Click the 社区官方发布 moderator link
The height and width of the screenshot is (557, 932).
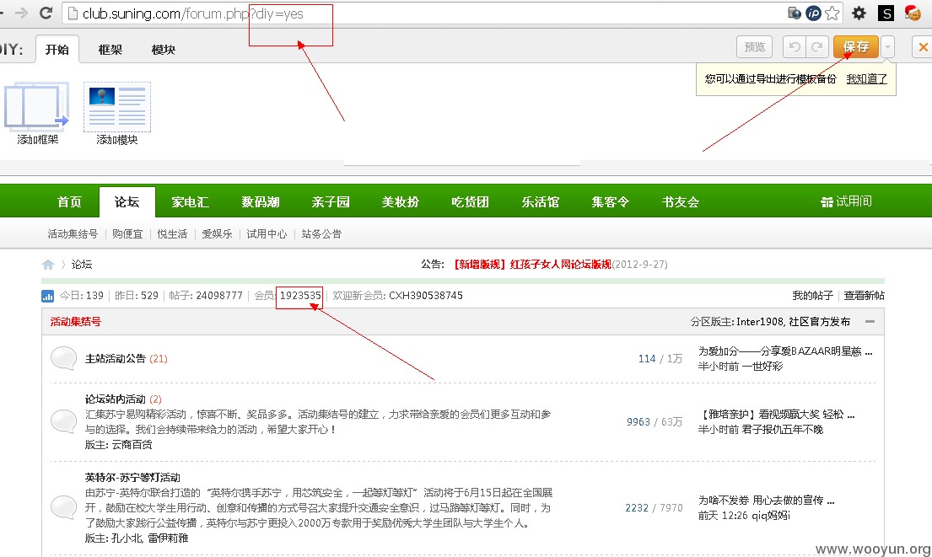820,322
